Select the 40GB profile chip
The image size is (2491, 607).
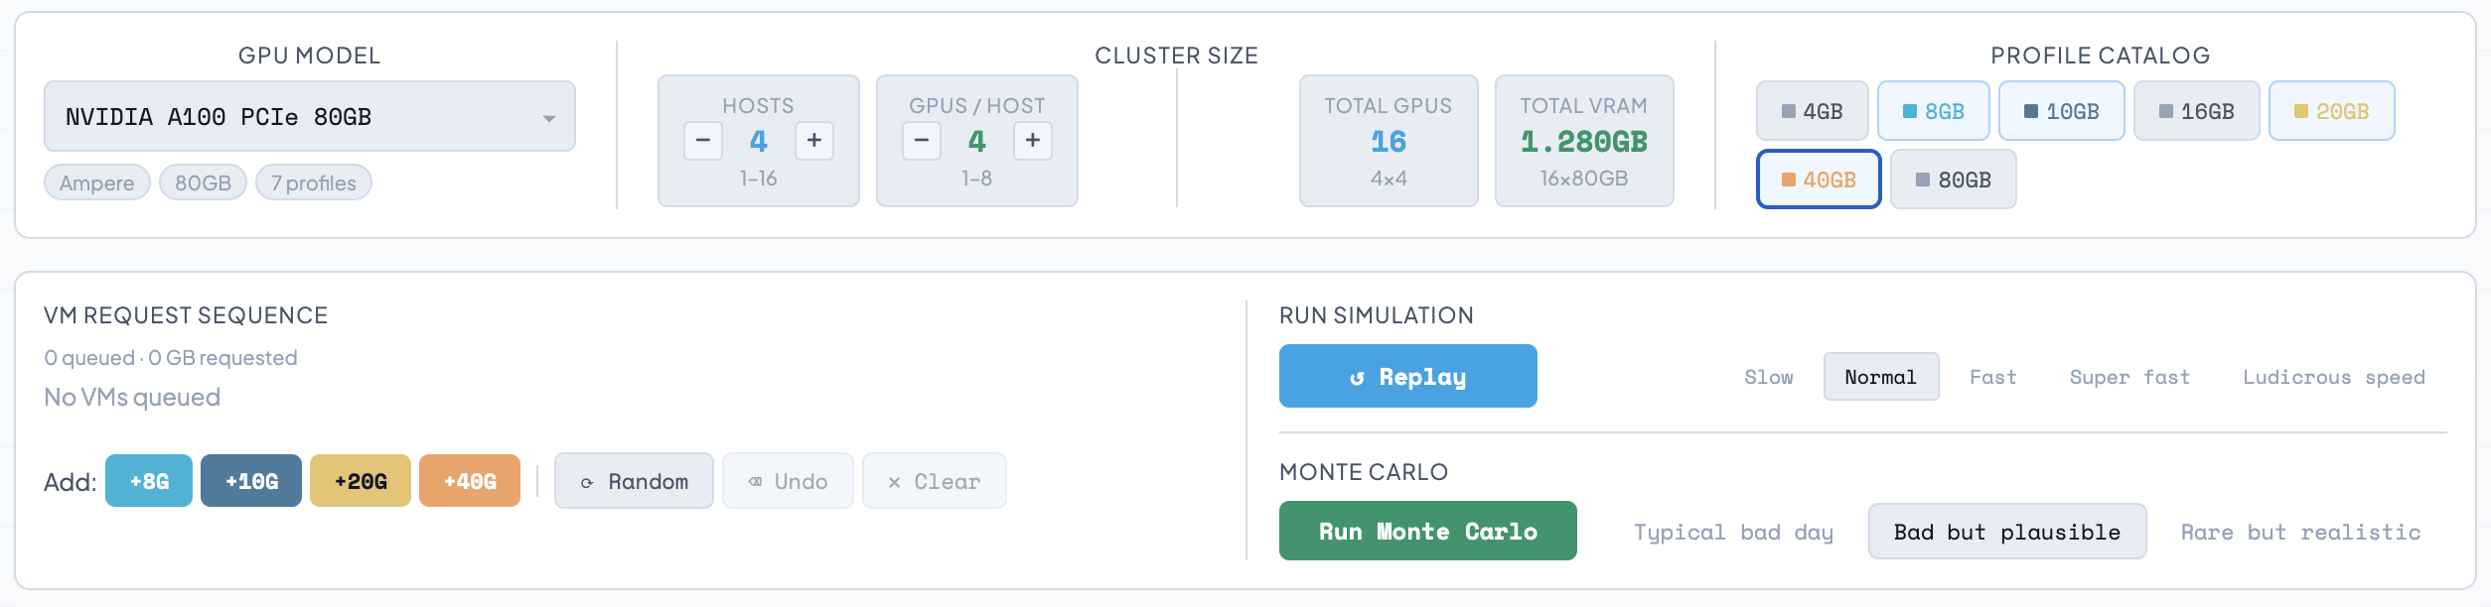(1818, 180)
